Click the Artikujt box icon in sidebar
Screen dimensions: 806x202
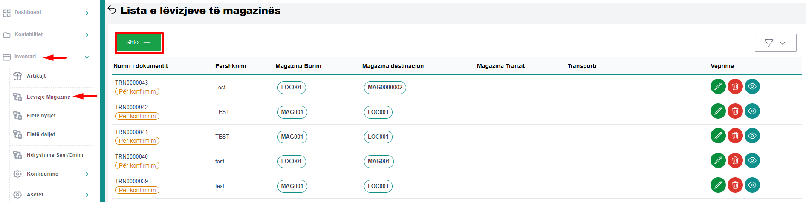17,76
